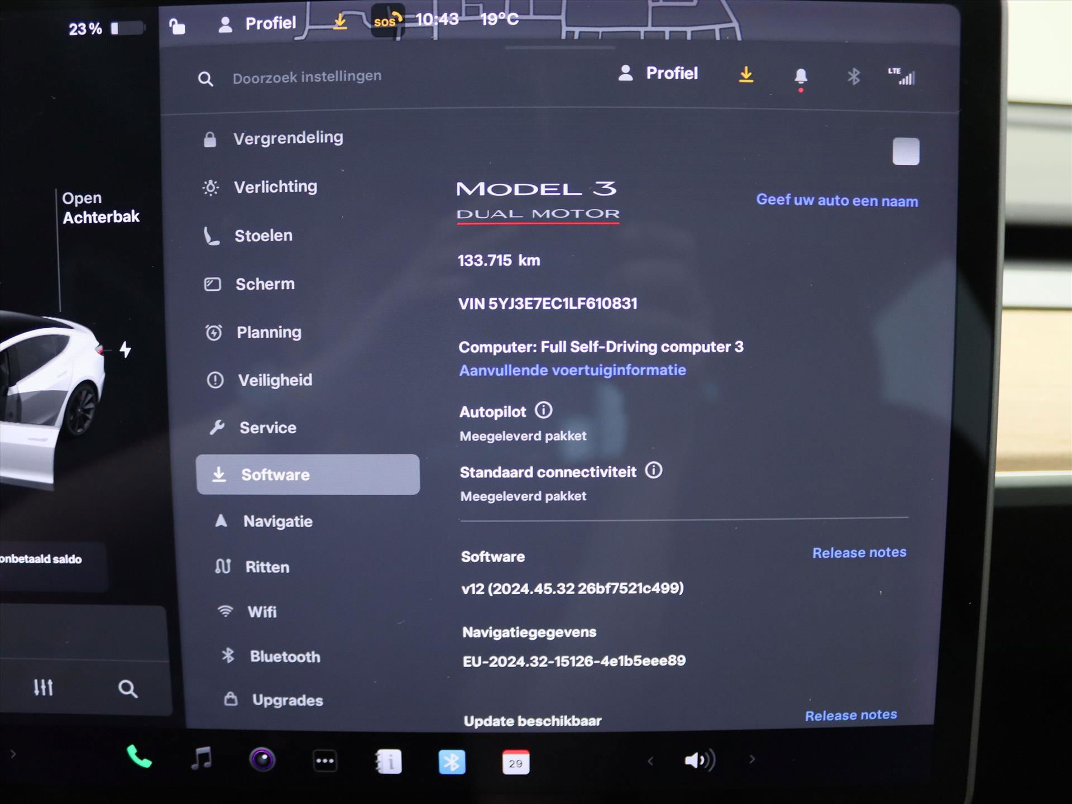Tap the LTE signal strength icon
1072x804 pixels.
tap(902, 76)
